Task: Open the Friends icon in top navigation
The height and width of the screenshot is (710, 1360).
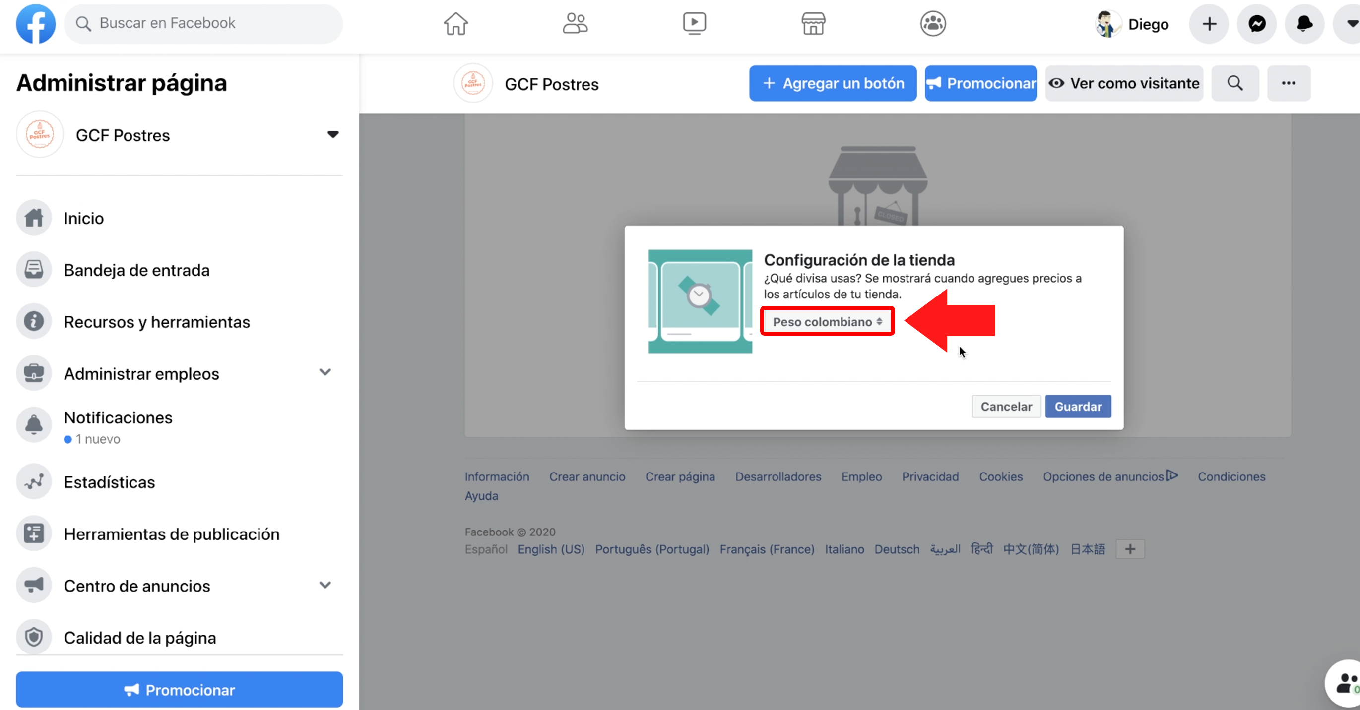Action: pos(575,24)
